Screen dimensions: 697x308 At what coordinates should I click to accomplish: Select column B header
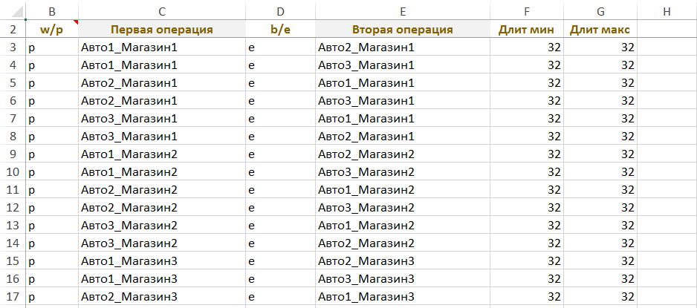pyautogui.click(x=52, y=11)
